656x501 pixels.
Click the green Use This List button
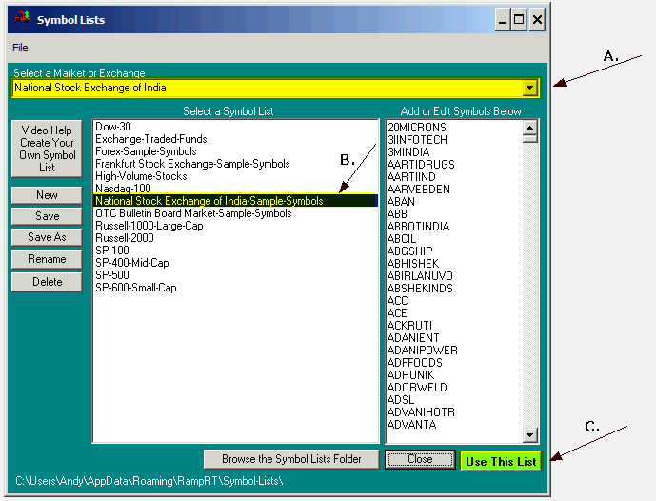501,461
